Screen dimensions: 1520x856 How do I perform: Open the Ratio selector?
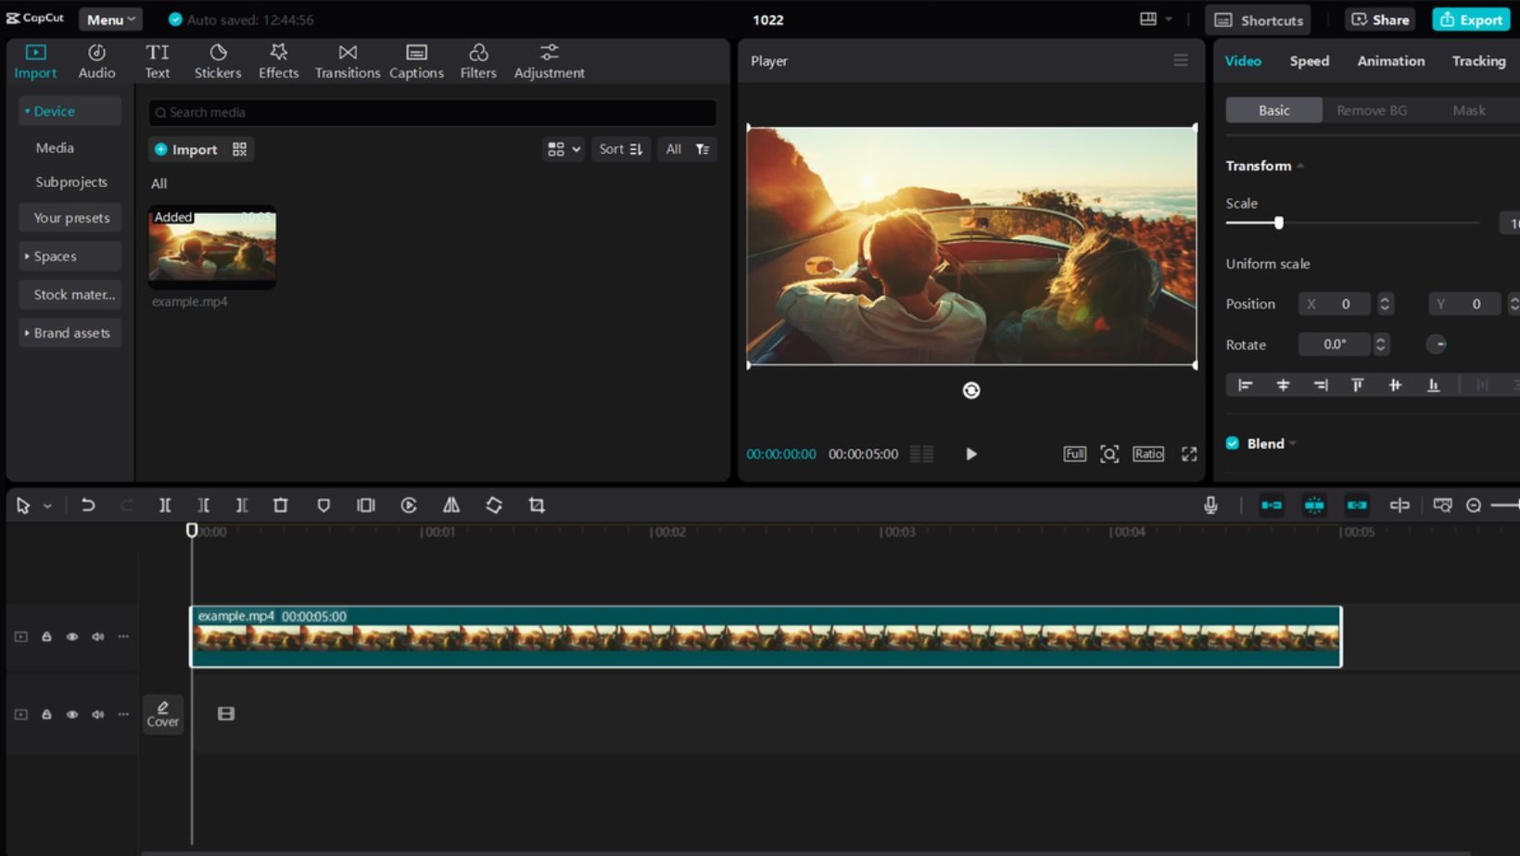[x=1148, y=454]
